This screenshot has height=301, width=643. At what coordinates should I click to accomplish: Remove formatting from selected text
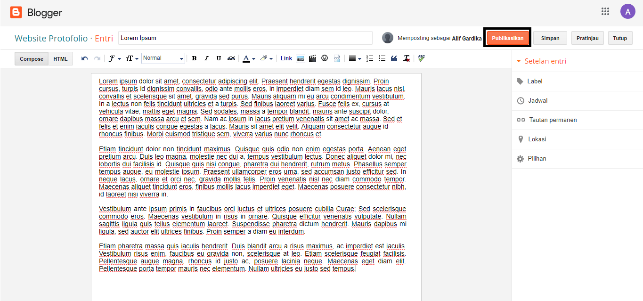(x=407, y=58)
